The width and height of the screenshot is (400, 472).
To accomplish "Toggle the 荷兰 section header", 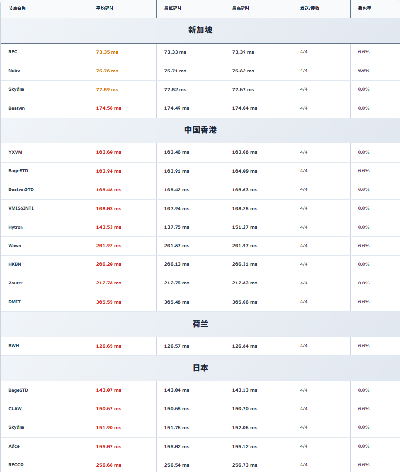I will tap(200, 324).
